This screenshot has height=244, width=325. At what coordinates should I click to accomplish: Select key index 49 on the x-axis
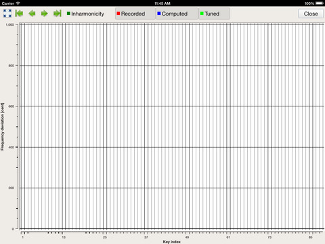click(x=187, y=237)
